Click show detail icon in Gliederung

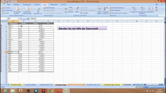pos(156,8)
